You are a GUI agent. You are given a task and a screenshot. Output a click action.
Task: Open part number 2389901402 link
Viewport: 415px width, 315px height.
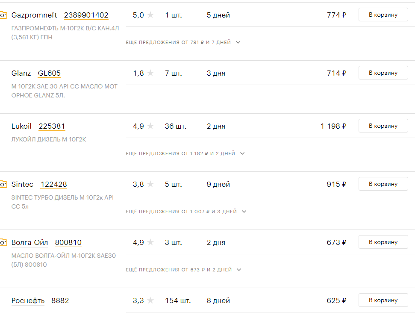[86, 15]
